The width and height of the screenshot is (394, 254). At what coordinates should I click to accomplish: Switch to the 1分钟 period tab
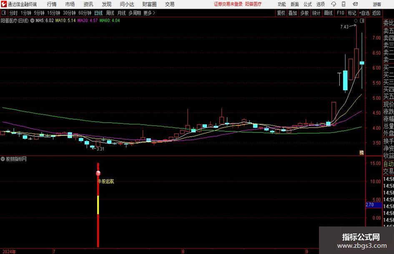coord(26,13)
